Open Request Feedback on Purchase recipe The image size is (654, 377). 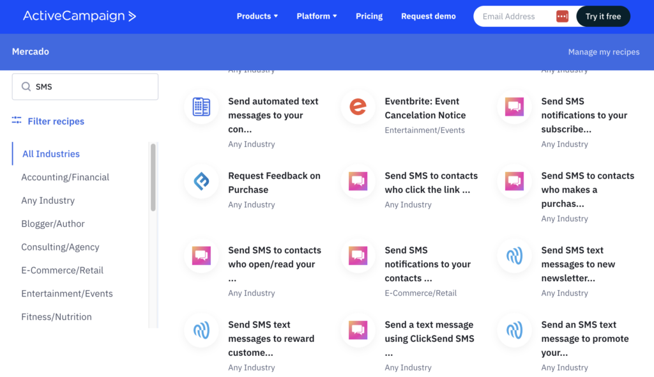pyautogui.click(x=274, y=183)
